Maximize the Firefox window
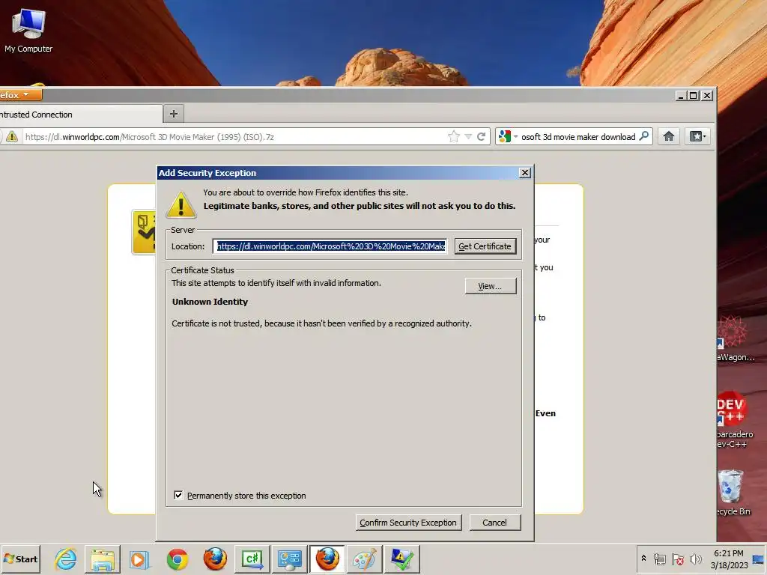This screenshot has width=767, height=575. coord(694,95)
